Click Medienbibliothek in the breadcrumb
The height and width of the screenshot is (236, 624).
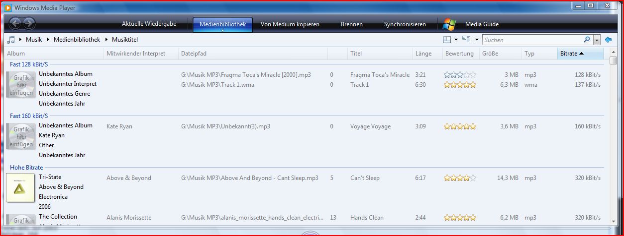(x=77, y=40)
